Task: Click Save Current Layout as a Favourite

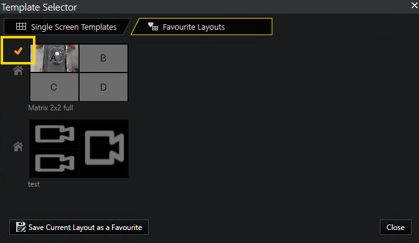Action: point(79,228)
